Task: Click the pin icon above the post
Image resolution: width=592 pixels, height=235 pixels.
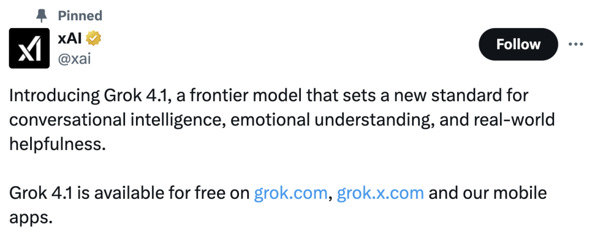Action: click(x=42, y=15)
